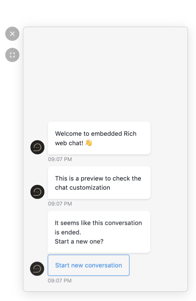Click the 'chat customization' text
This screenshot has width=196, height=301.
(x=83, y=188)
